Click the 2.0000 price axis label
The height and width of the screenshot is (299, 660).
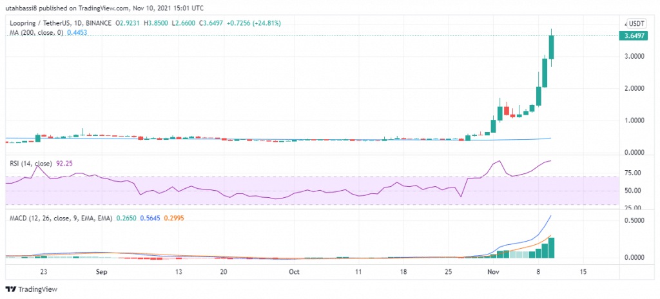click(634, 88)
